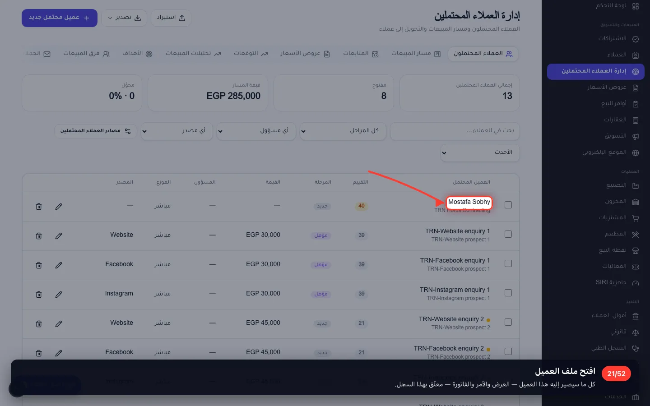
Task: Open العقارات real estate in sidebar
Action: [x=596, y=120]
